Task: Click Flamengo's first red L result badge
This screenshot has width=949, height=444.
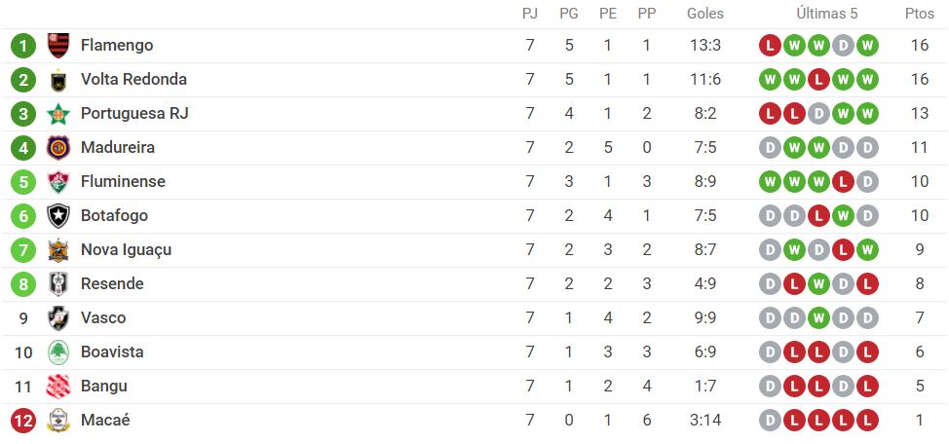Action: tap(770, 46)
